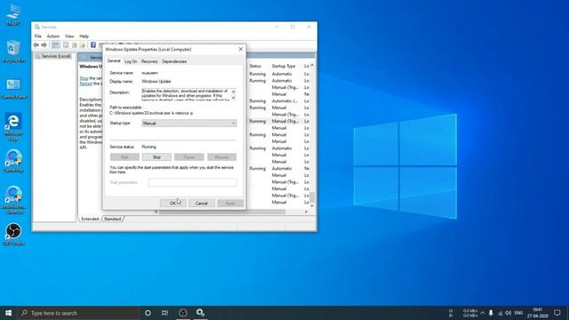Click the services list scroll-down arrow
Viewport: 569px width, 320px height.
(x=312, y=205)
